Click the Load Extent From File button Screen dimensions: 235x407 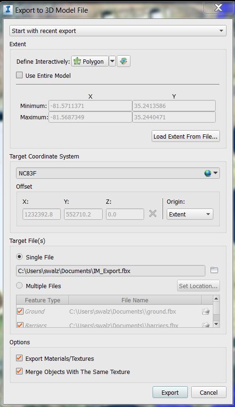tap(186, 136)
